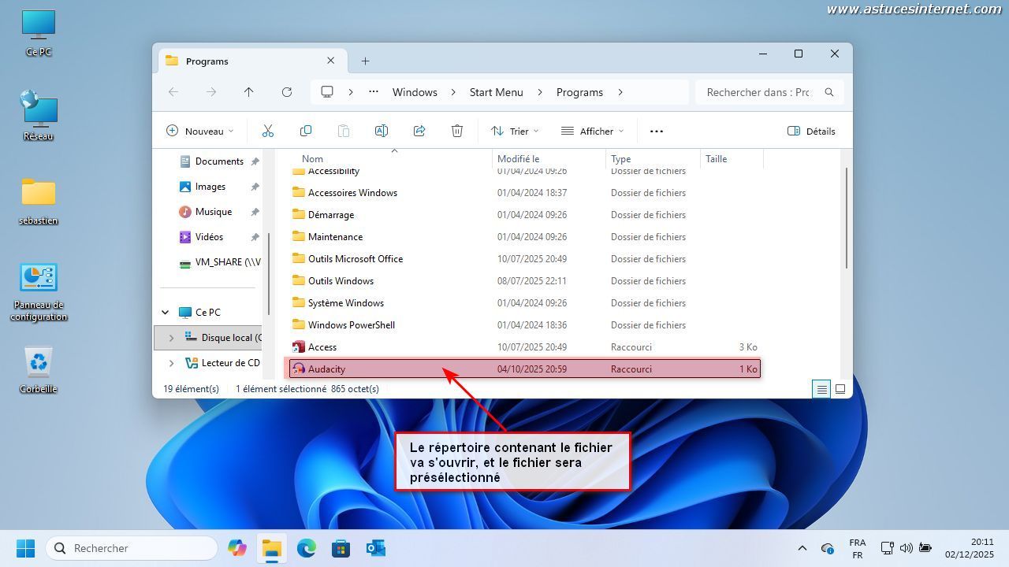Switch to large thumbnails view mode
1009x567 pixels.
tap(840, 389)
